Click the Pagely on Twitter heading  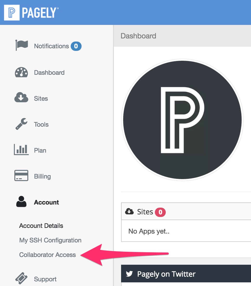166,274
